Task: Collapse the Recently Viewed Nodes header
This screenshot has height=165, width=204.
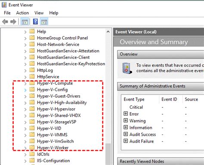Action: coord(161,161)
